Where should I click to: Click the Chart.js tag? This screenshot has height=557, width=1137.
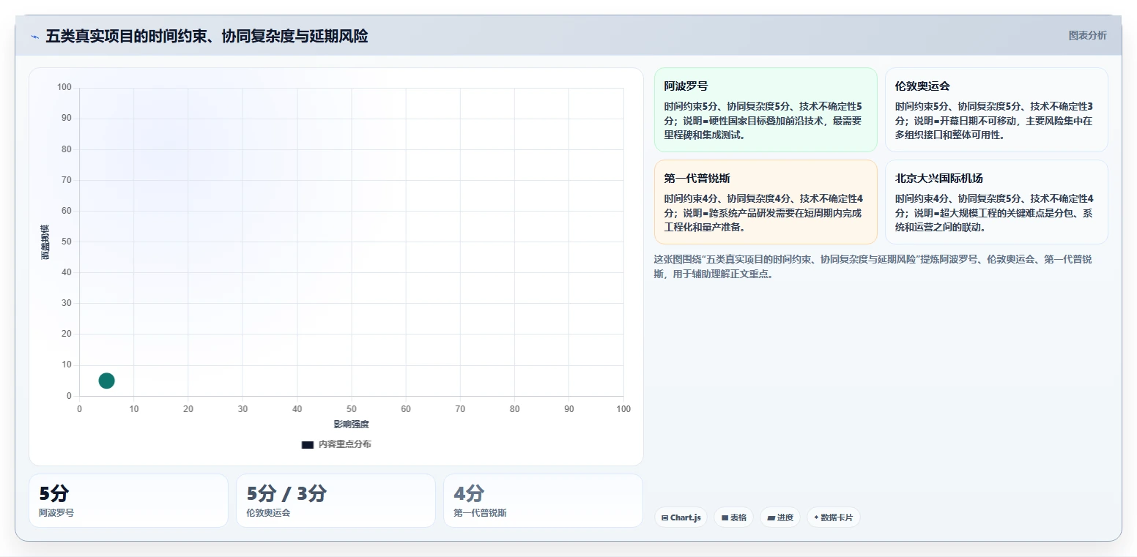point(681,517)
